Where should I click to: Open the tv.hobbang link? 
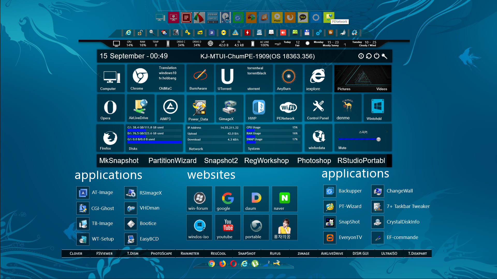pyautogui.click(x=167, y=78)
